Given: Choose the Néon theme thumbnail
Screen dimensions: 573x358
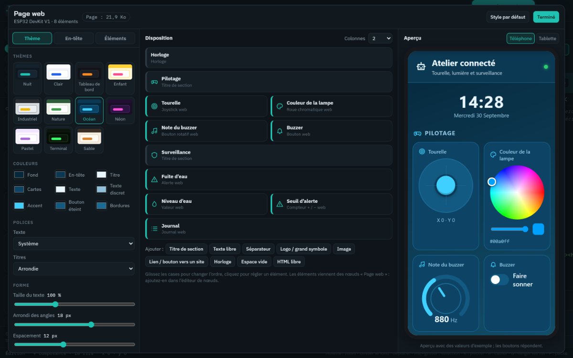Looking at the screenshot, I should coord(120,110).
